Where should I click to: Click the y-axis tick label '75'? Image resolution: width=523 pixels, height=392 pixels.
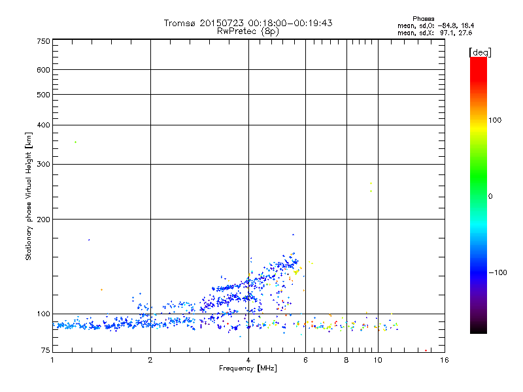[46, 350]
